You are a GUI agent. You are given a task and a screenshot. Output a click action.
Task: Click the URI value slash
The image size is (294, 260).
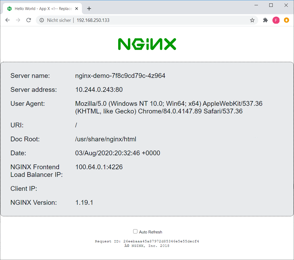click(76, 125)
